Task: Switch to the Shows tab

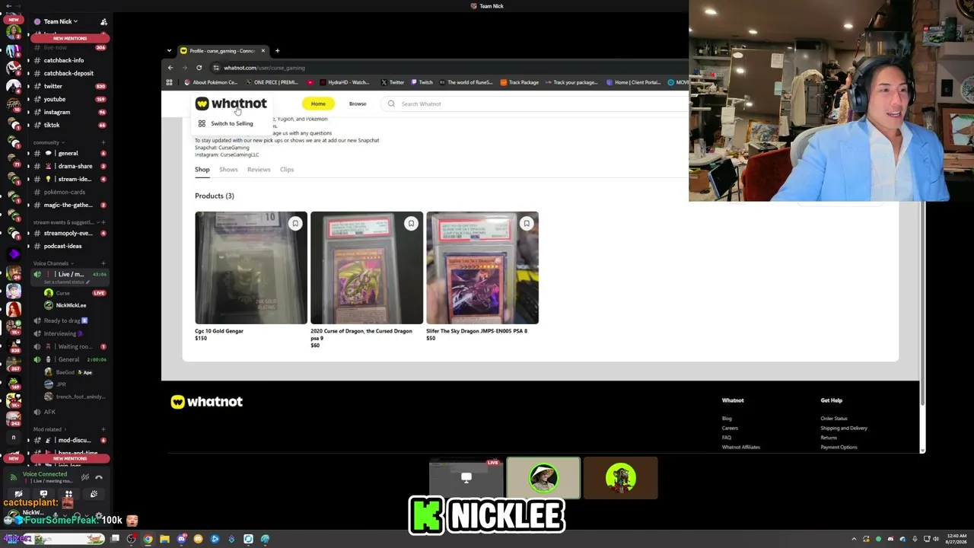Action: (x=228, y=170)
